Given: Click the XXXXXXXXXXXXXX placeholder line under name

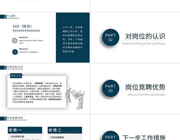Looking at the screenshot, I should click(26, 31).
